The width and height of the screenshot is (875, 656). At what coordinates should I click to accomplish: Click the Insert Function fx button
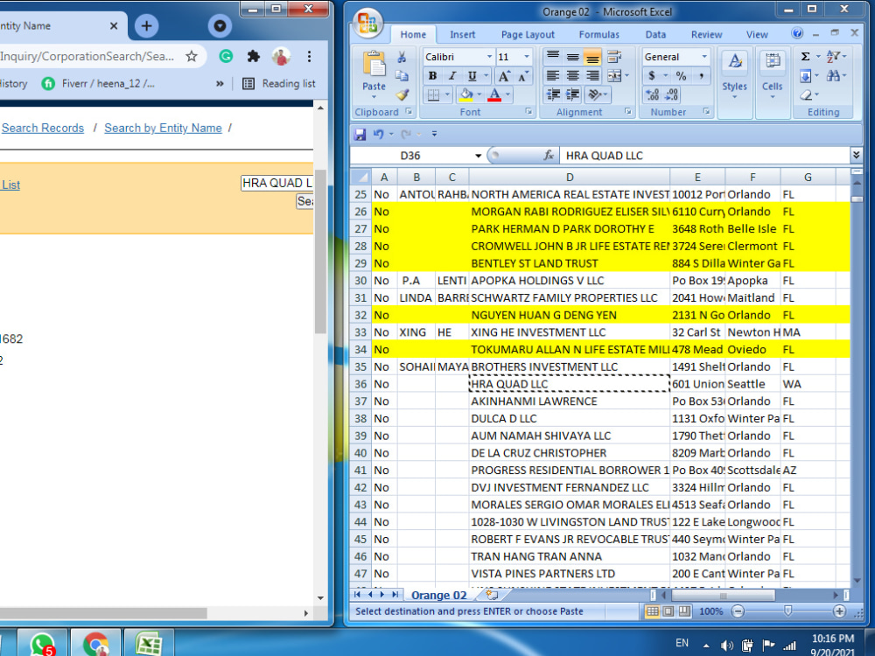[x=549, y=156]
